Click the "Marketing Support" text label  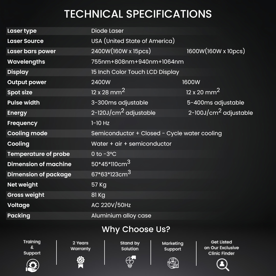(173, 246)
